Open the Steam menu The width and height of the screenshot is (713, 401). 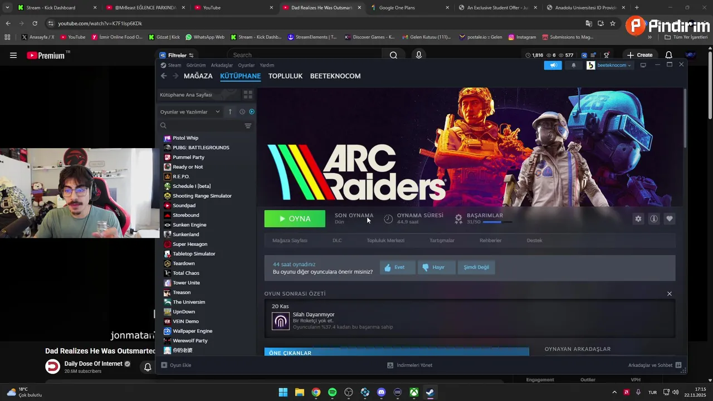pos(174,65)
